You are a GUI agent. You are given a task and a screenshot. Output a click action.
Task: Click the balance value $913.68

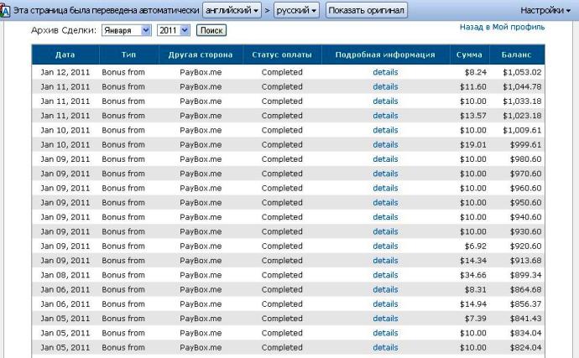(x=526, y=261)
